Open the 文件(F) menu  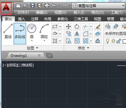[x=23, y=12]
